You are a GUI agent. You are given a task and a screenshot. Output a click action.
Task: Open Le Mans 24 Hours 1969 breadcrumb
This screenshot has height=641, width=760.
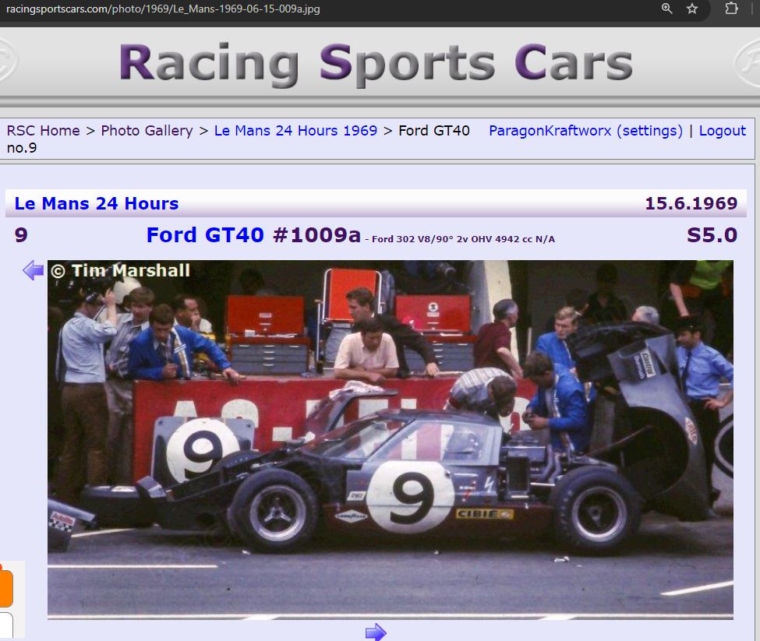pos(295,131)
